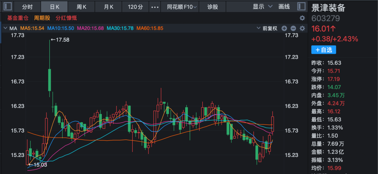This screenshot has width=378, height=174.
Task: Toggle the left sidebar panel icon
Action: click(x=7, y=6)
